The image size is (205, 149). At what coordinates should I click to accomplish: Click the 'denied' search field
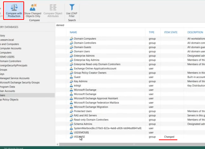tap(130, 25)
